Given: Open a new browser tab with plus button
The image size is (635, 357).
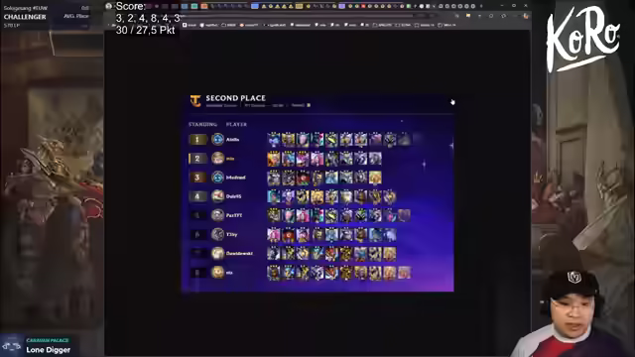Looking at the screenshot, I should [x=481, y=6].
